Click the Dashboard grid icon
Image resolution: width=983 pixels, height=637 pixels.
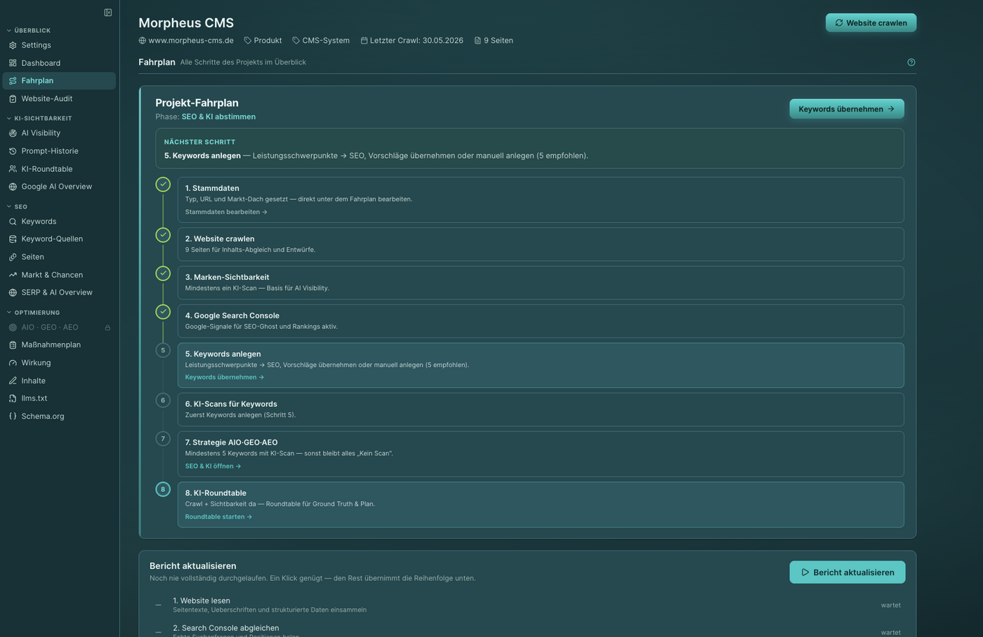coord(13,63)
